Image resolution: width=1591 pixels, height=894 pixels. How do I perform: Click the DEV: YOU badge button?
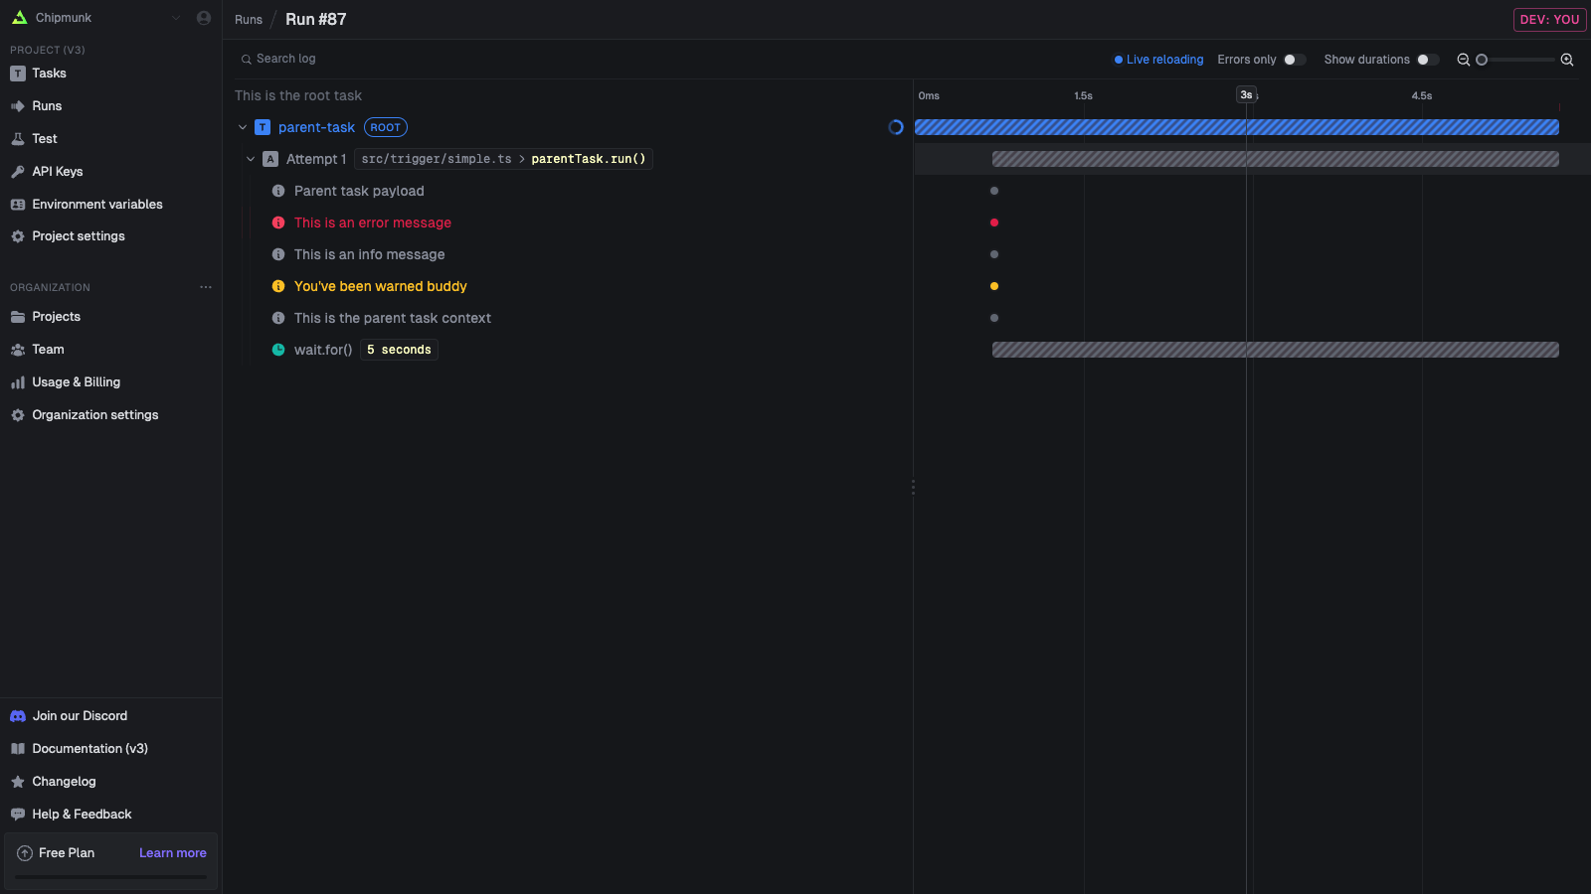(x=1549, y=20)
